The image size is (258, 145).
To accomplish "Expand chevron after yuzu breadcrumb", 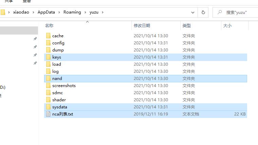I will click(x=103, y=12).
